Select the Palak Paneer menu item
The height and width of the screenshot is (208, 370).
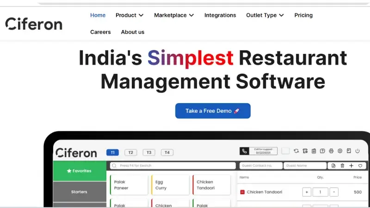129,185
